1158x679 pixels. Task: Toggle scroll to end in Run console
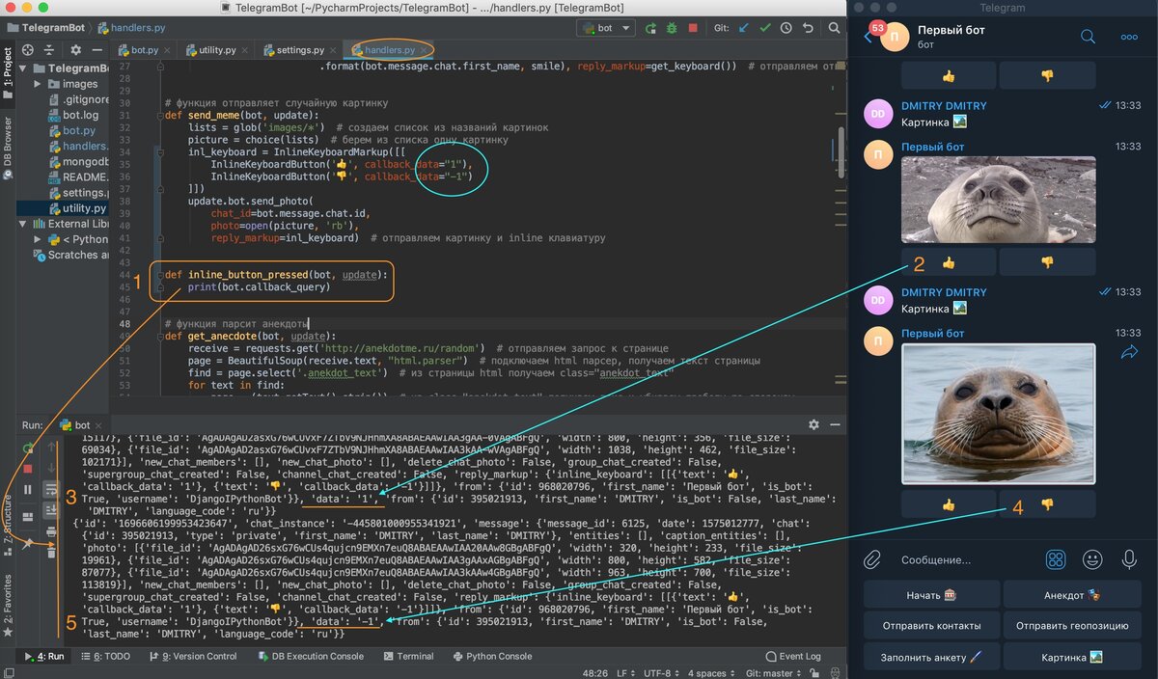51,510
